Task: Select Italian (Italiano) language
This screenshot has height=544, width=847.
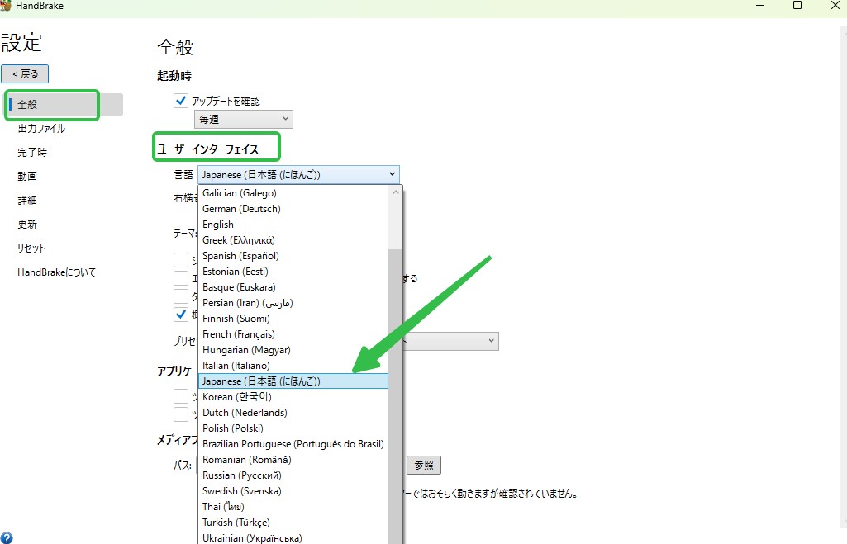Action: coord(293,366)
